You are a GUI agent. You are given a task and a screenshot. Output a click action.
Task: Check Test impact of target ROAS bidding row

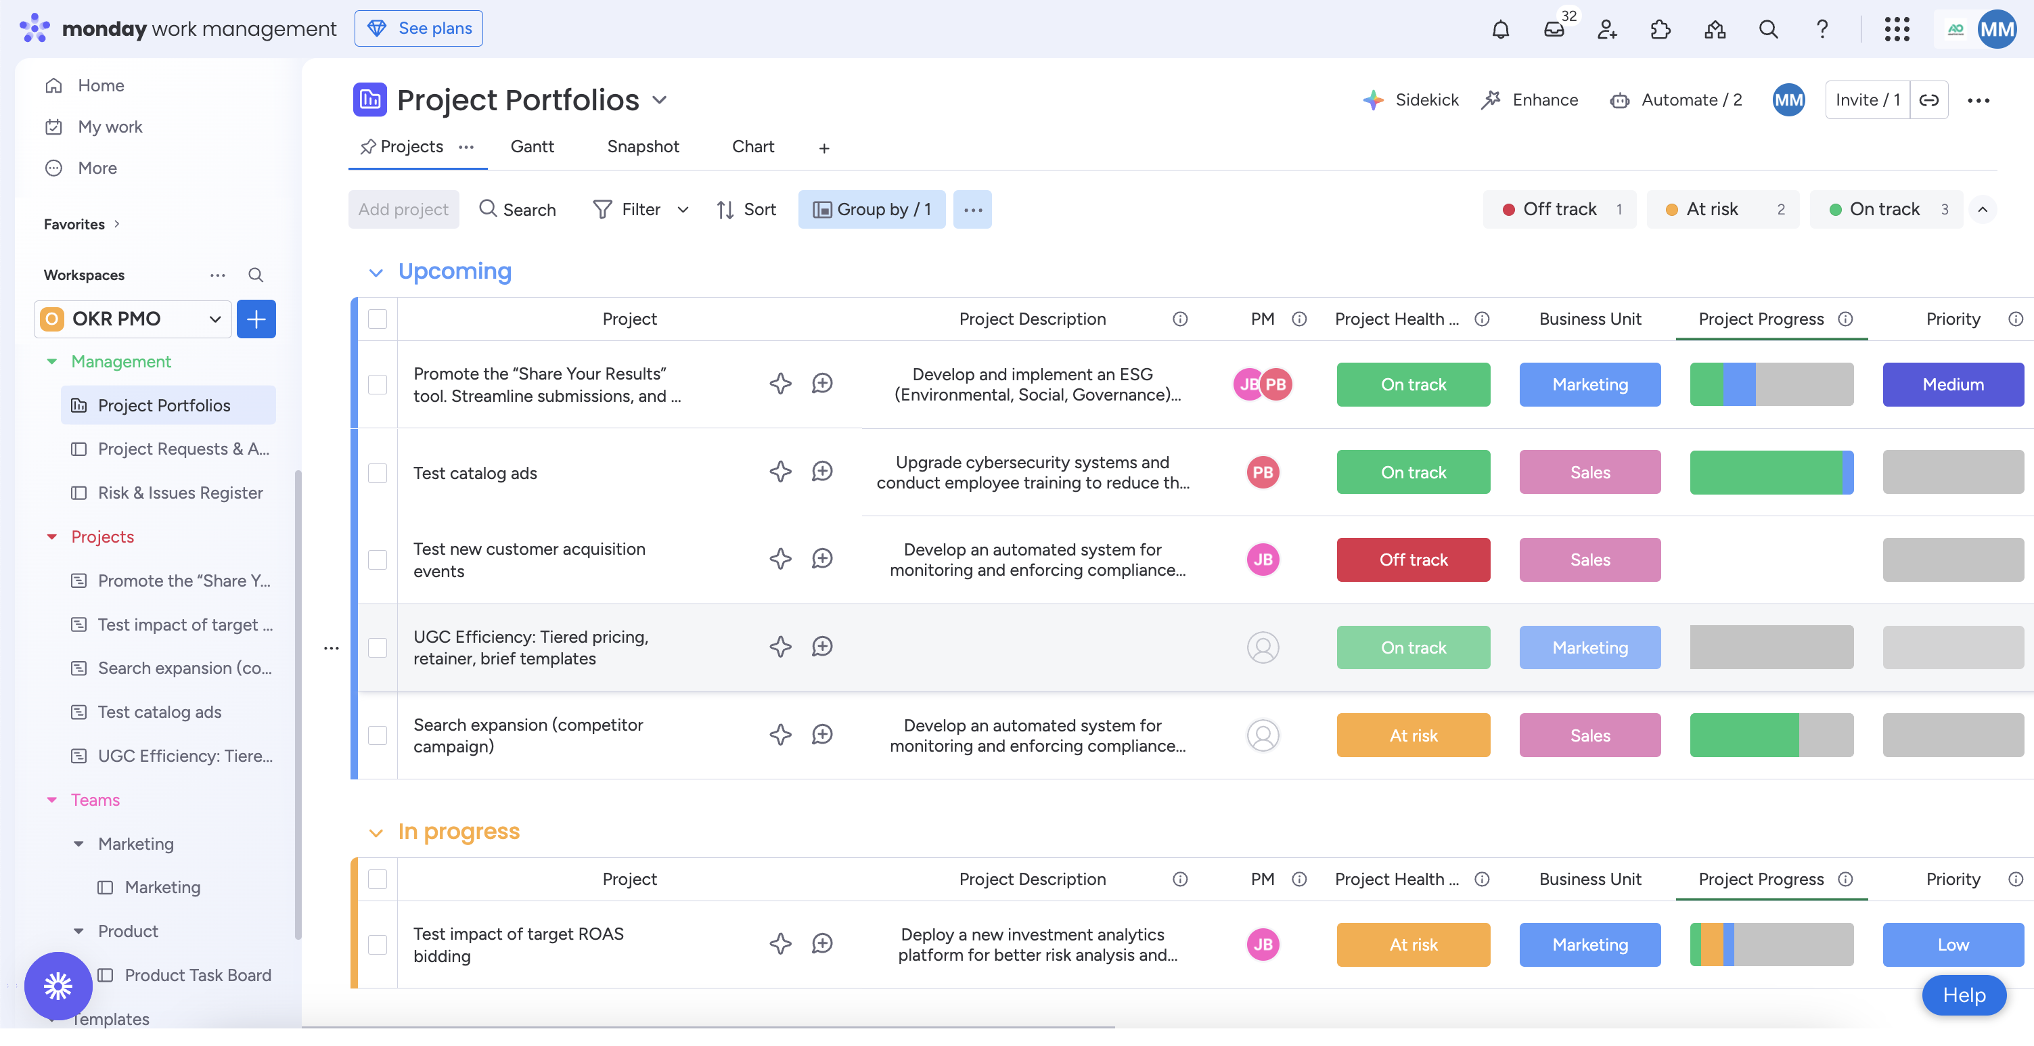pos(378,945)
